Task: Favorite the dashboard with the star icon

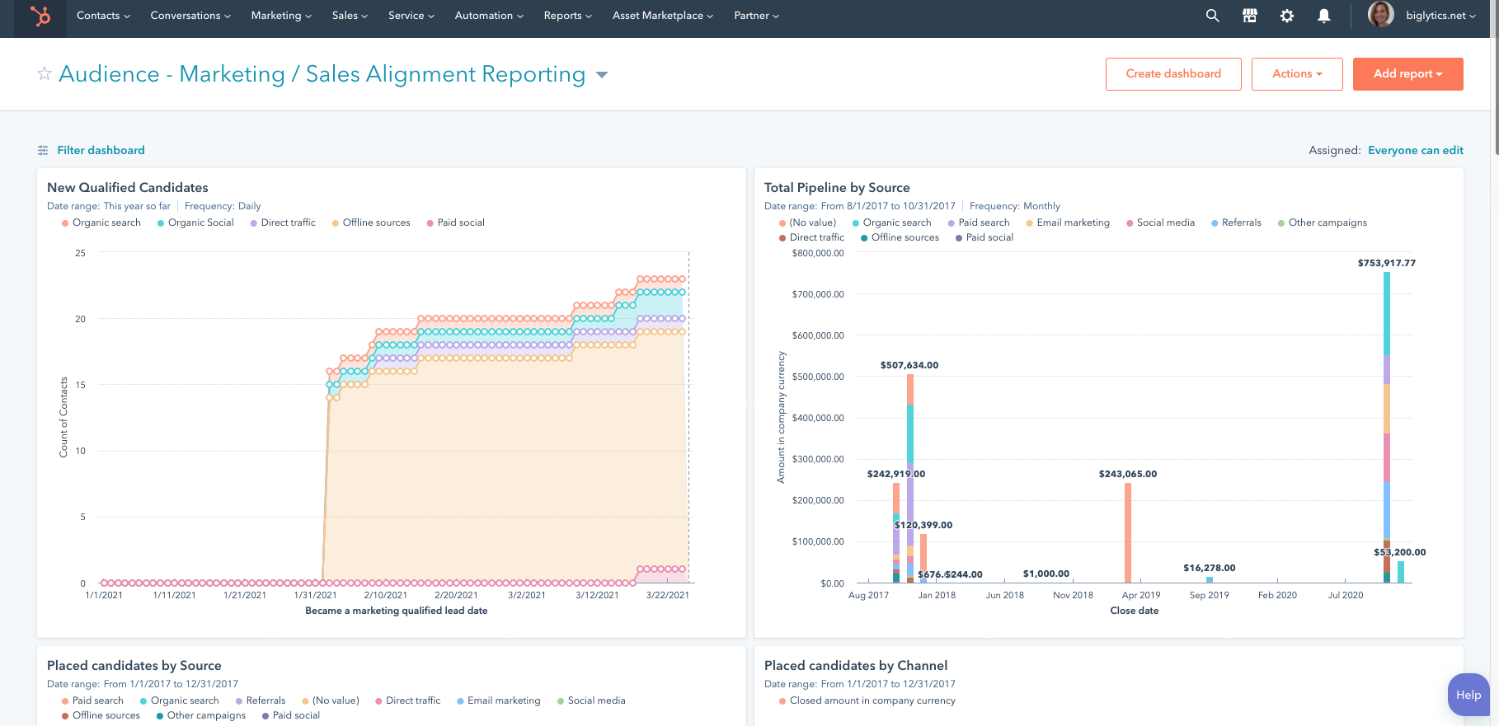Action: pyautogui.click(x=45, y=74)
